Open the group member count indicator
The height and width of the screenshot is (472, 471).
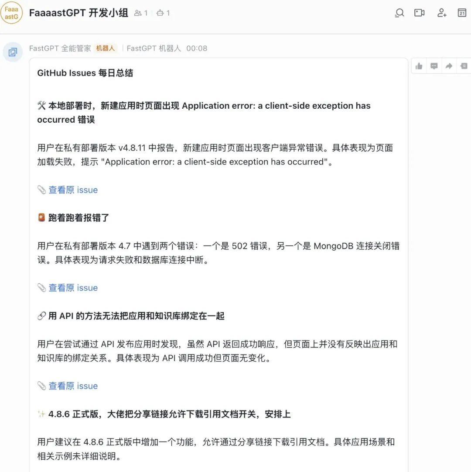click(x=141, y=13)
